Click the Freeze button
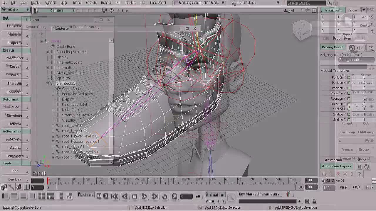The width and height of the screenshot is (376, 211). pyautogui.click(x=347, y=149)
